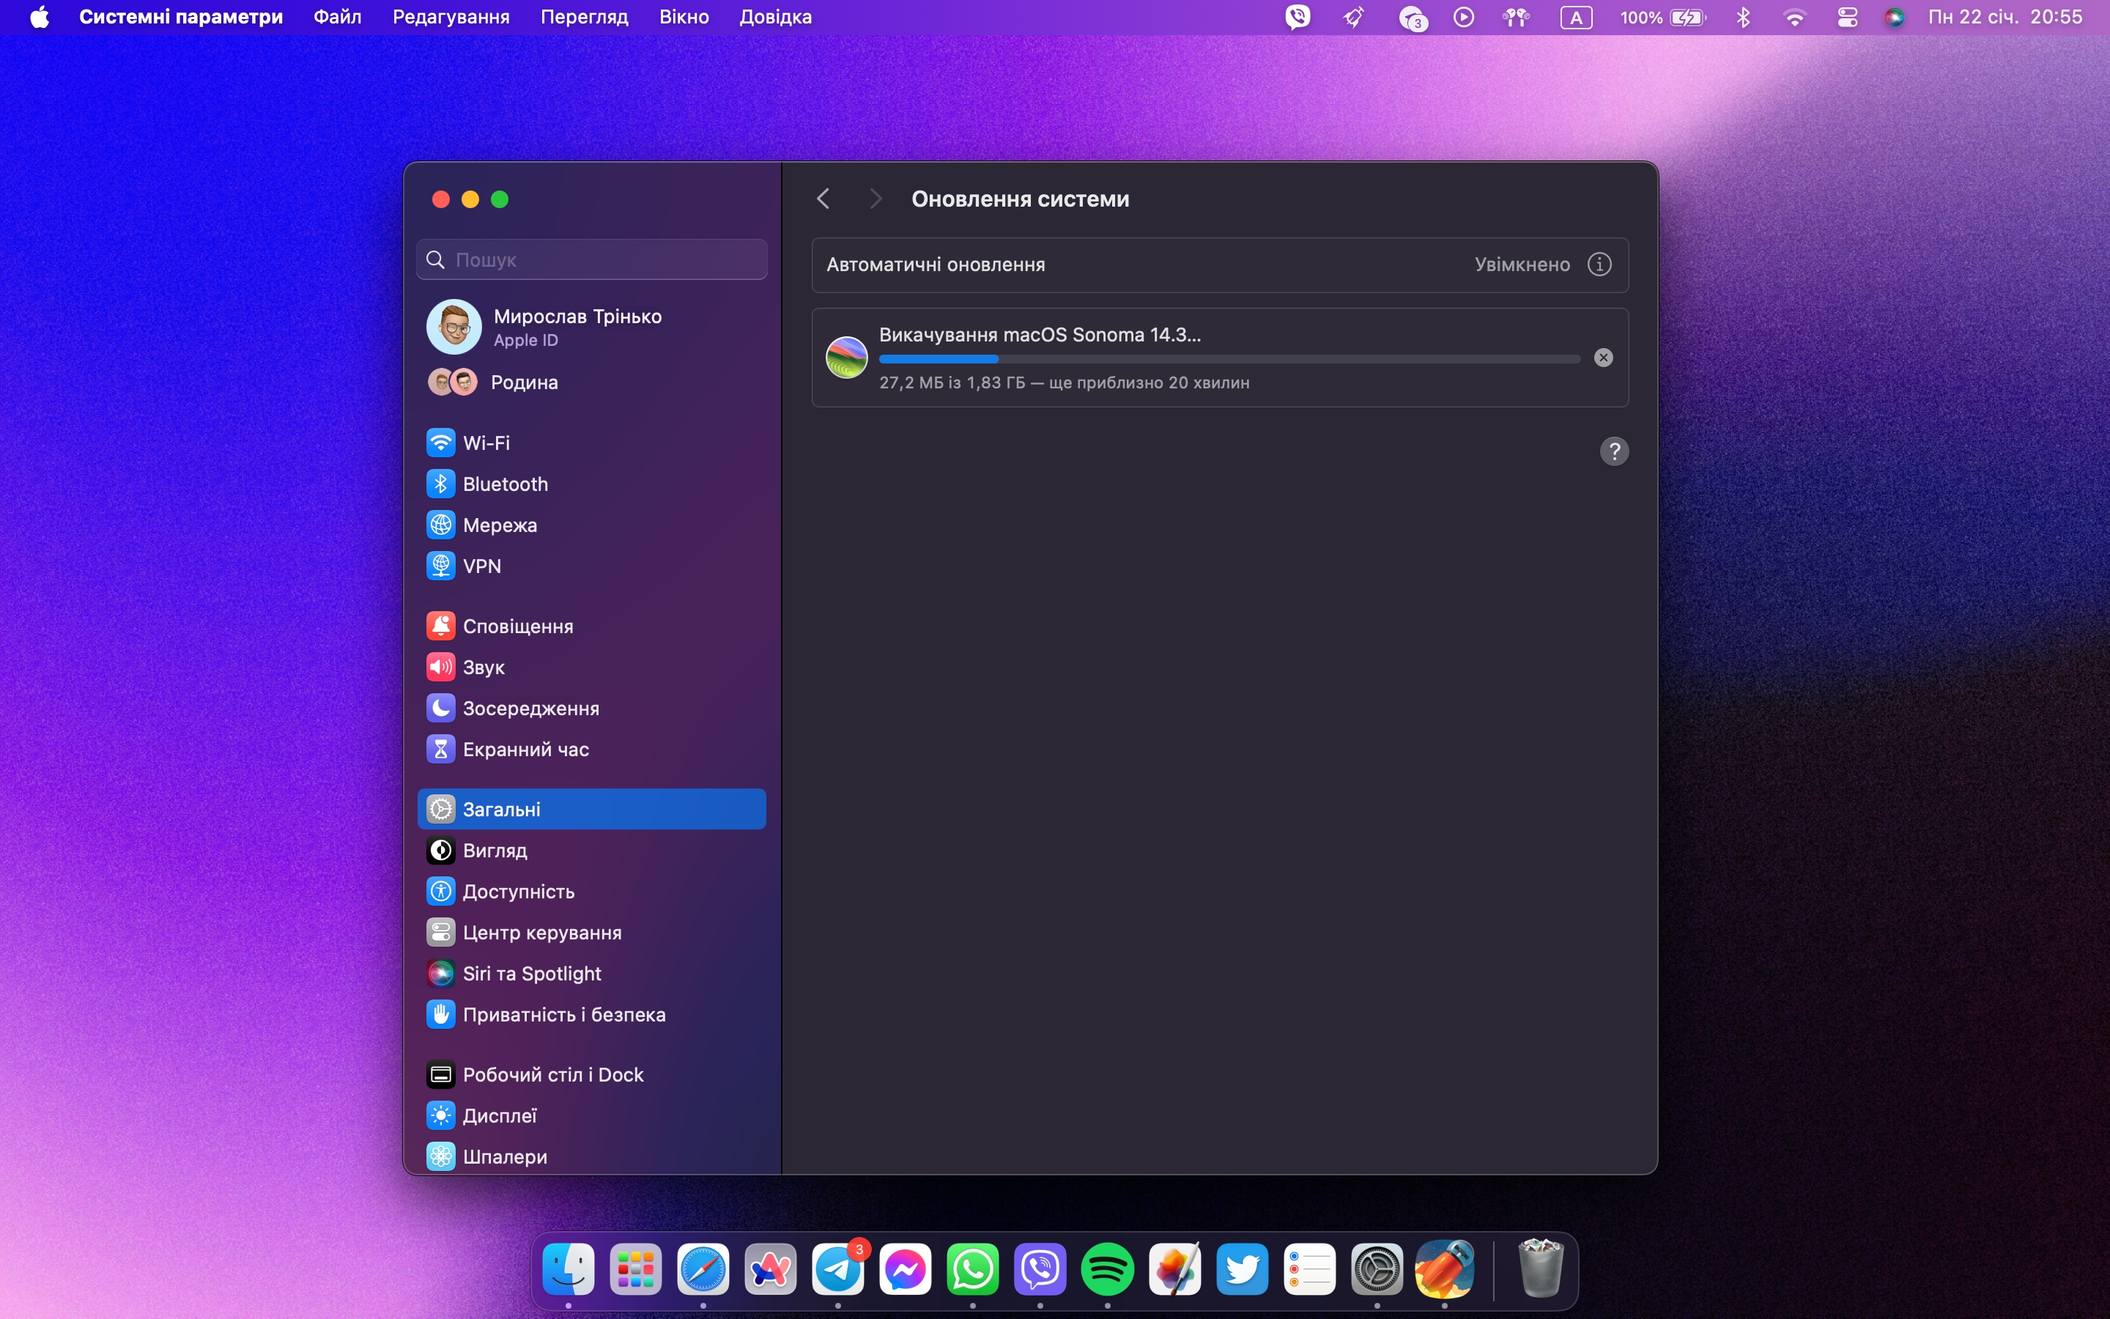Select the VPN sidebar item
The height and width of the screenshot is (1319, 2110).
point(481,566)
